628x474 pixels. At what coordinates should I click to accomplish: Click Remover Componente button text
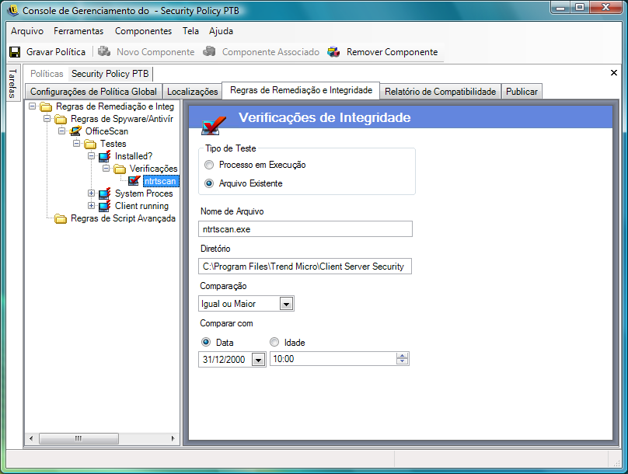392,52
